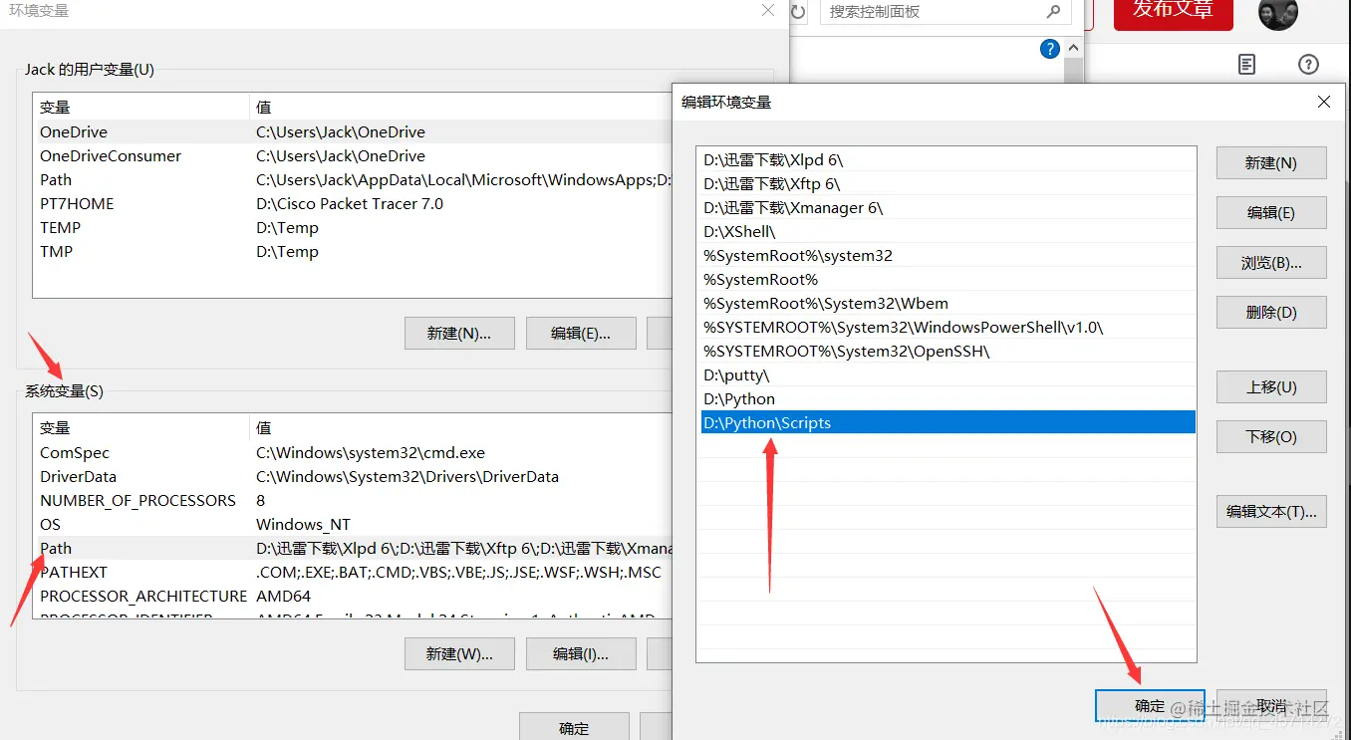Screen dimensions: 1351x740
Task: Select the D:\迅雷下载\Xftp 6\ entry
Action: coord(947,183)
